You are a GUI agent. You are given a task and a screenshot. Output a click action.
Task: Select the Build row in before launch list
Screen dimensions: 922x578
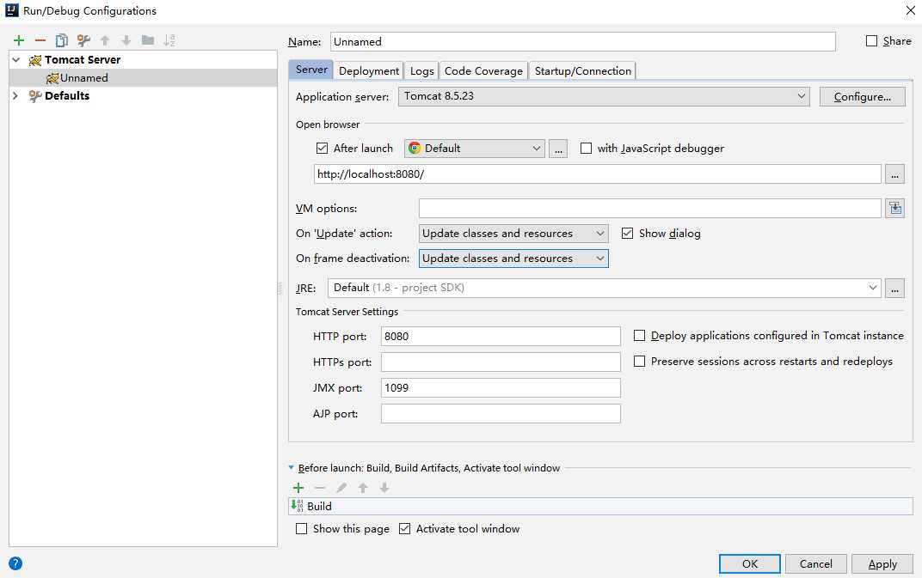(600, 506)
